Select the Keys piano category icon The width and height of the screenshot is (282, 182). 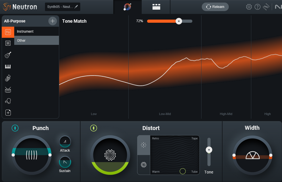[x=8, y=67]
